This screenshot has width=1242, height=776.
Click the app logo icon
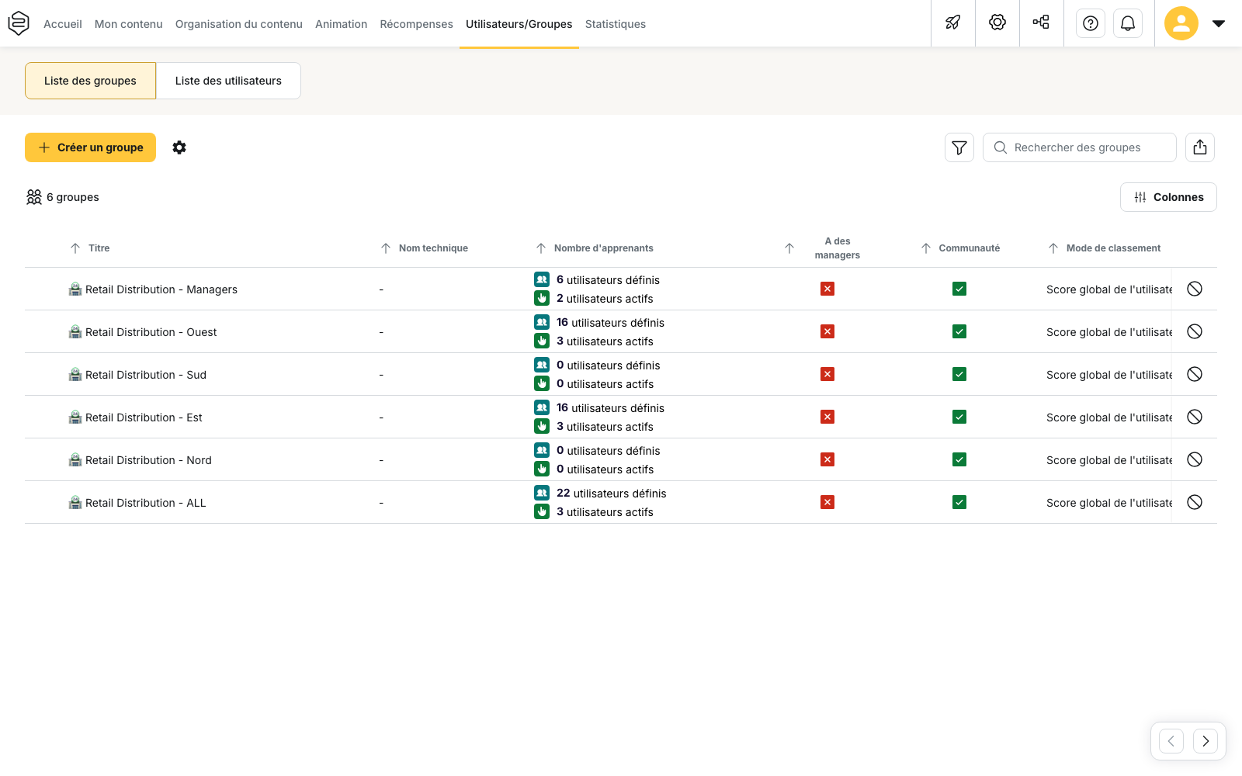click(x=19, y=23)
